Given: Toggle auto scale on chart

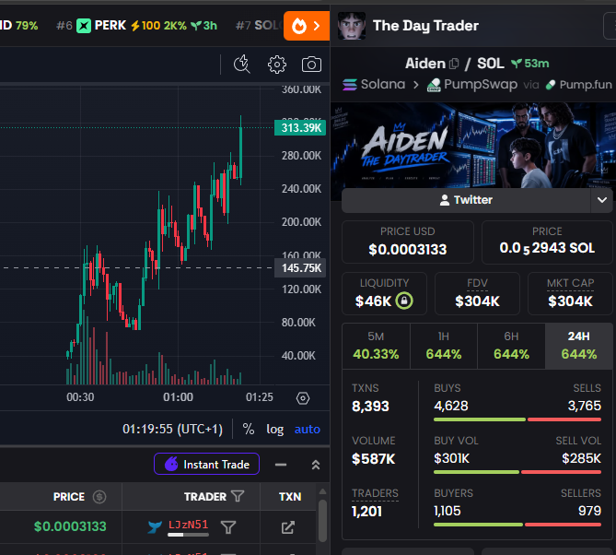Looking at the screenshot, I should [308, 429].
